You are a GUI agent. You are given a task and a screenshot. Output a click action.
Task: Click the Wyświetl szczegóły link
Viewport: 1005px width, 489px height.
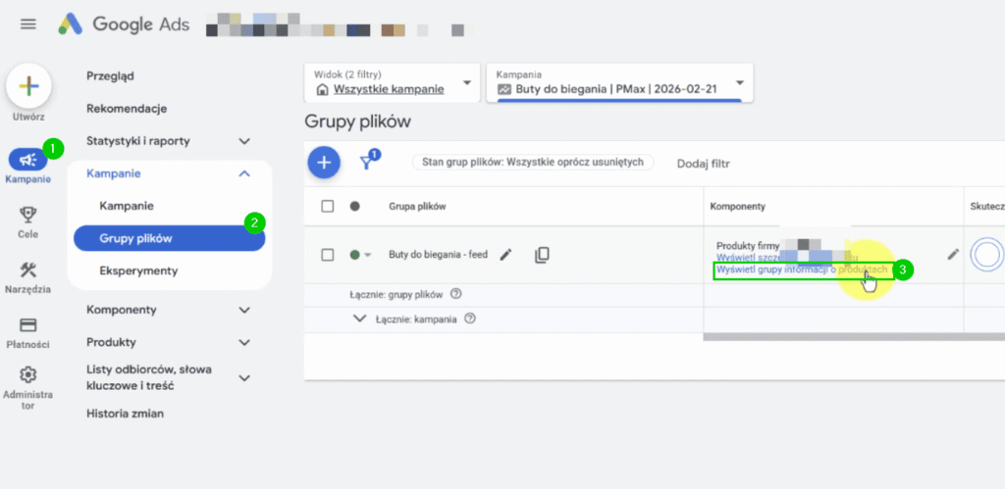point(787,258)
